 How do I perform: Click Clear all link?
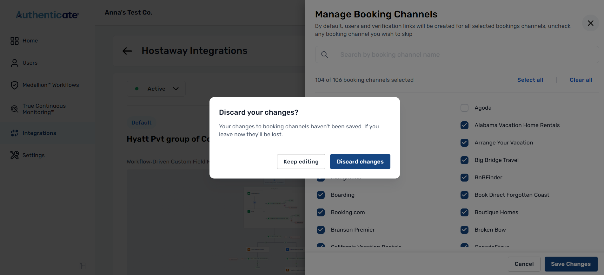[581, 80]
